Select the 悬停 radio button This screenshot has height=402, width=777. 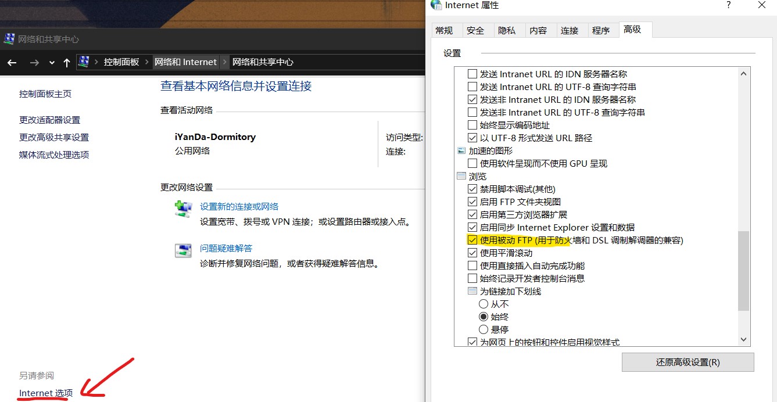pyautogui.click(x=484, y=329)
